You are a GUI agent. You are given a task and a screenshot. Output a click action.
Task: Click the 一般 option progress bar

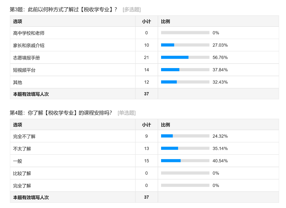[x=185, y=161]
